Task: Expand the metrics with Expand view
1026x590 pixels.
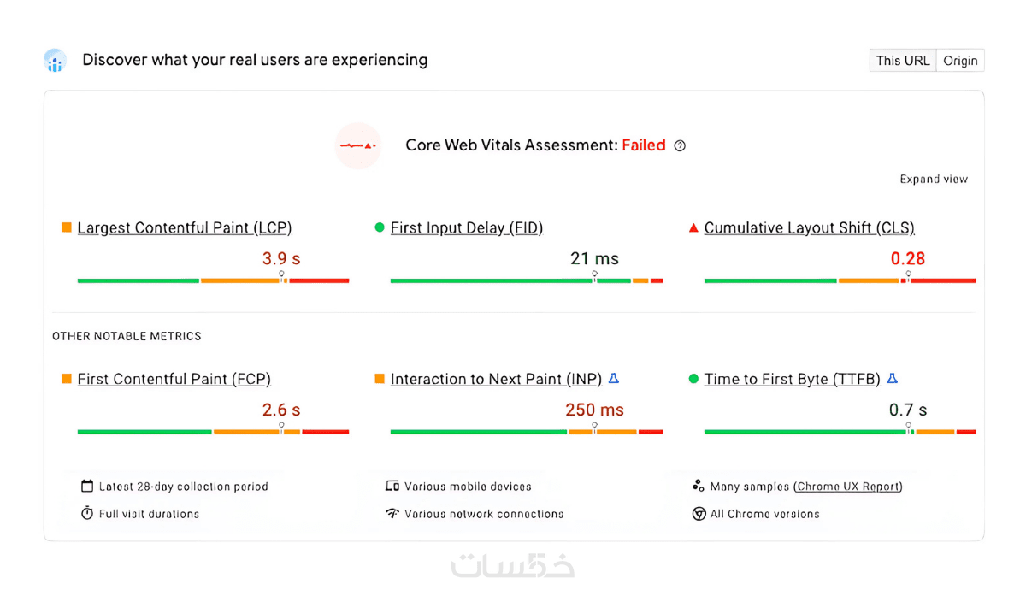Action: (934, 180)
